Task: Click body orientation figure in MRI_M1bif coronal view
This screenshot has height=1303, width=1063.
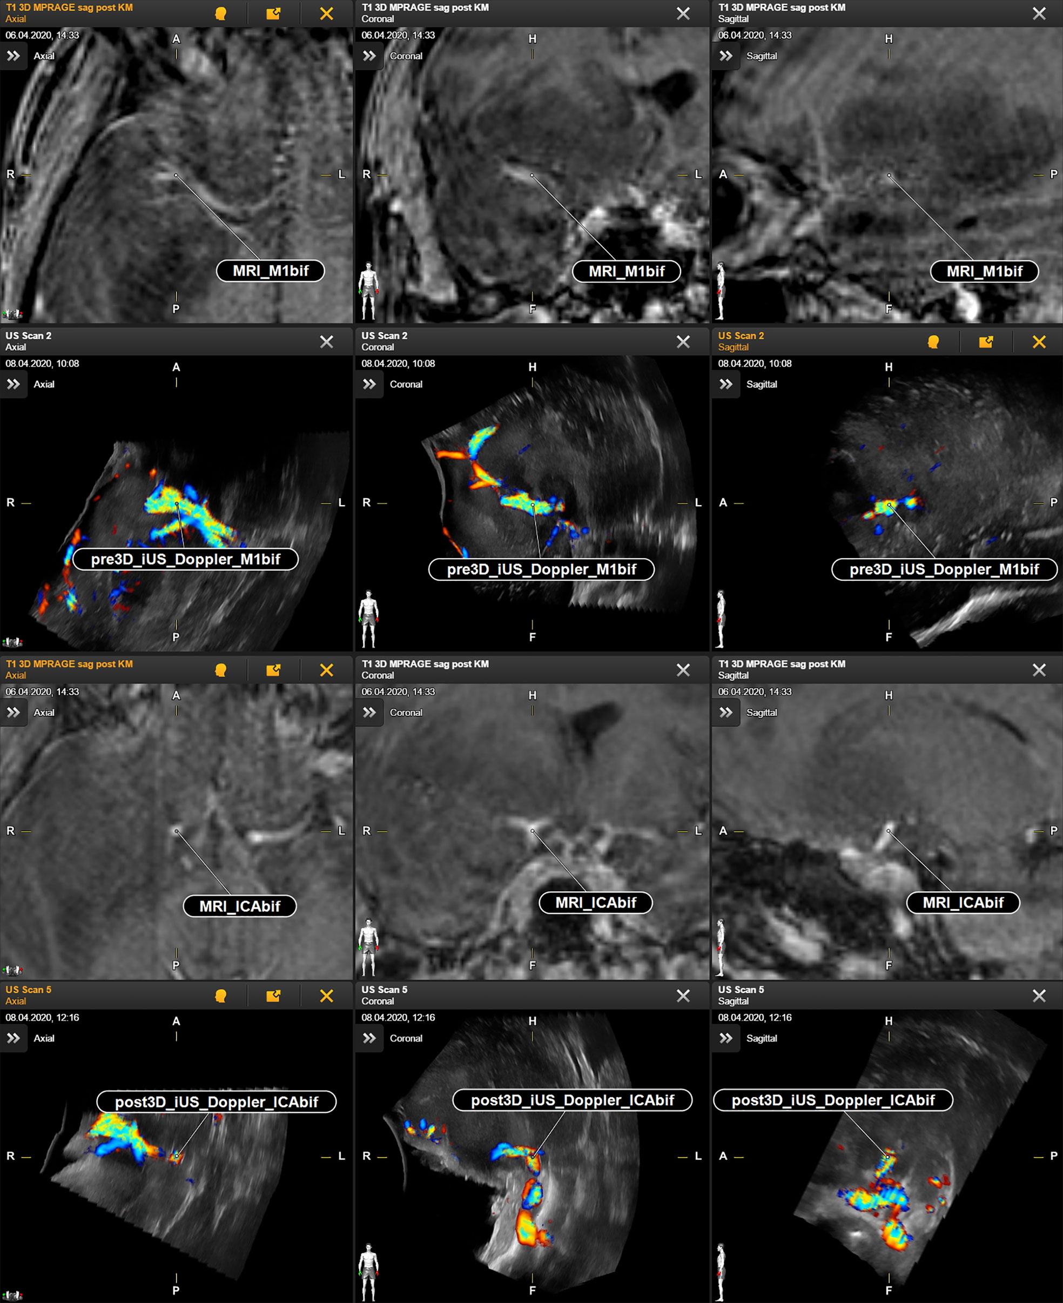Action: coord(368,291)
